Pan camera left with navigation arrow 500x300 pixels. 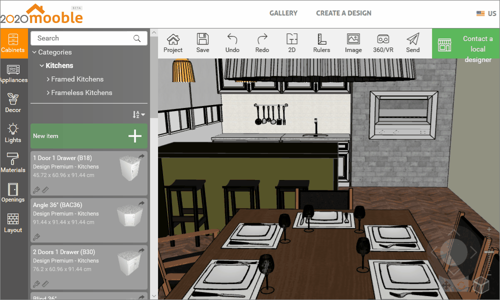(x=434, y=252)
